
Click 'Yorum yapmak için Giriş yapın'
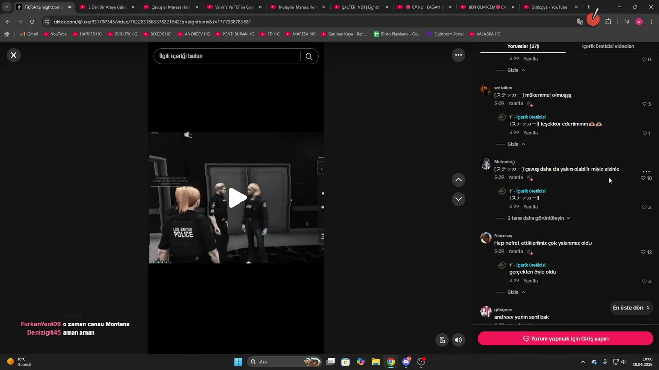tap(565, 339)
